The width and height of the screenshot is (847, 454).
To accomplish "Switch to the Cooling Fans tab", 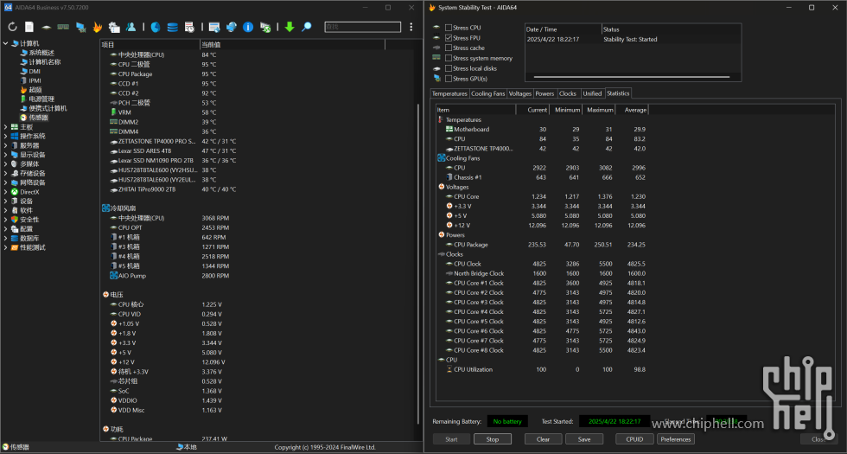I will pyautogui.click(x=488, y=93).
